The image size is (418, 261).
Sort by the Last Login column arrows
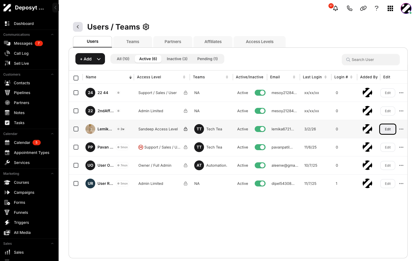click(x=326, y=77)
